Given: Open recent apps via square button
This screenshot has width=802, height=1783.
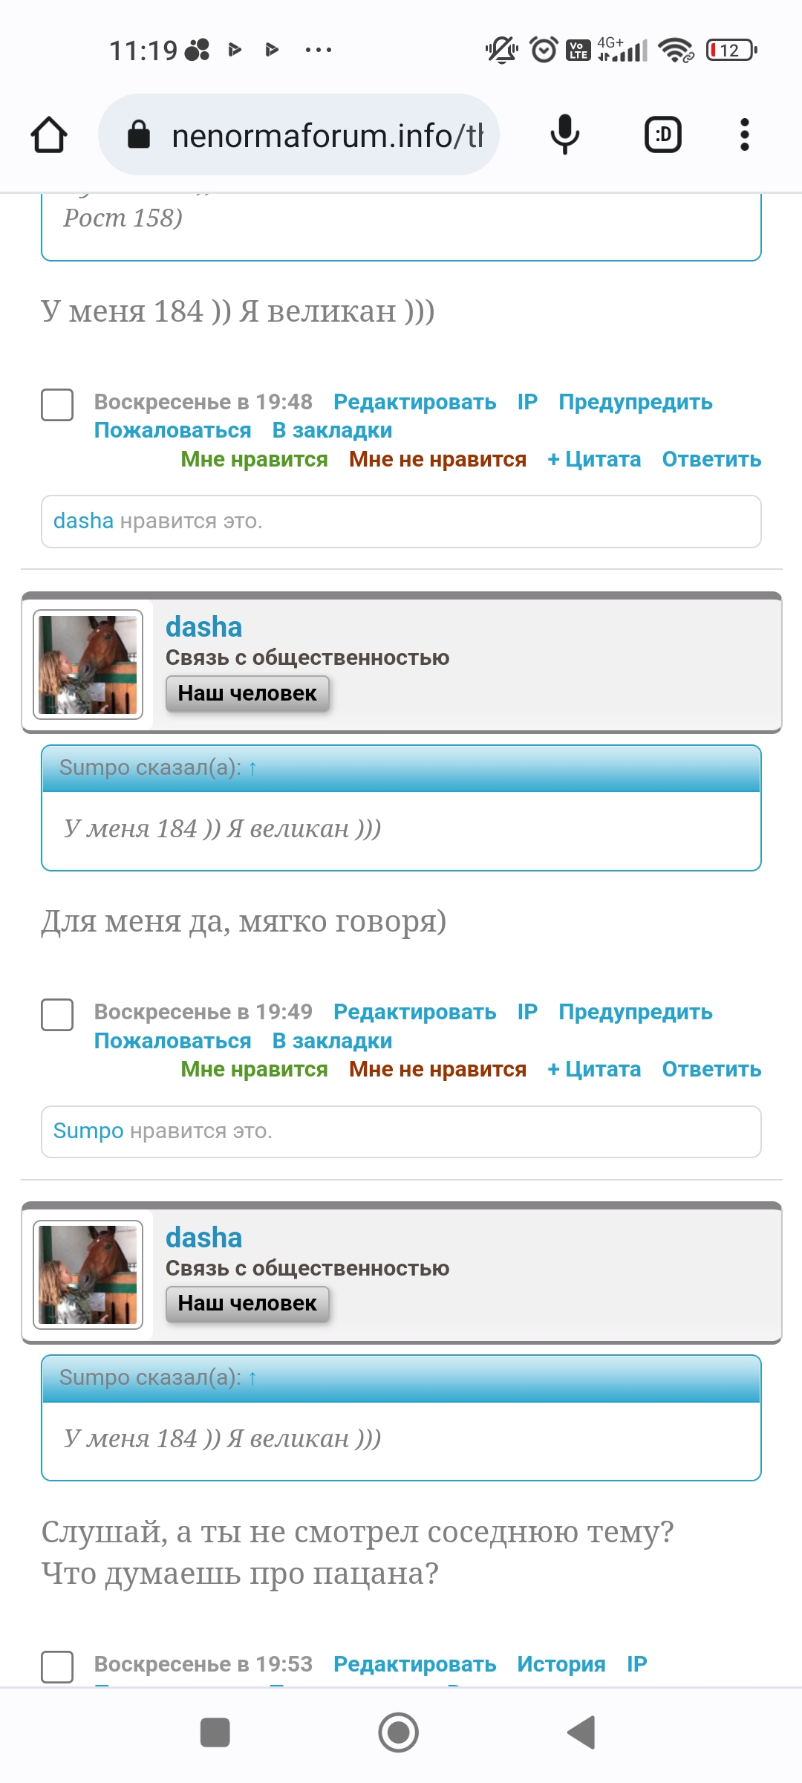Looking at the screenshot, I should tap(215, 1732).
